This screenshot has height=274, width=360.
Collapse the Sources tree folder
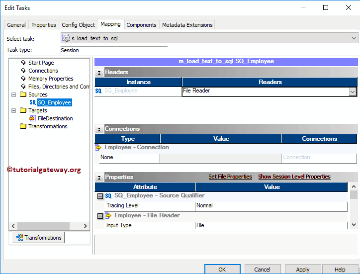point(14,94)
